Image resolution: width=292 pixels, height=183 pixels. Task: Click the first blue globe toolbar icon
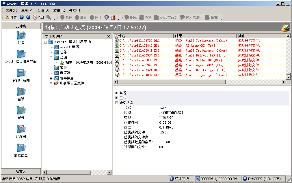click(22, 17)
